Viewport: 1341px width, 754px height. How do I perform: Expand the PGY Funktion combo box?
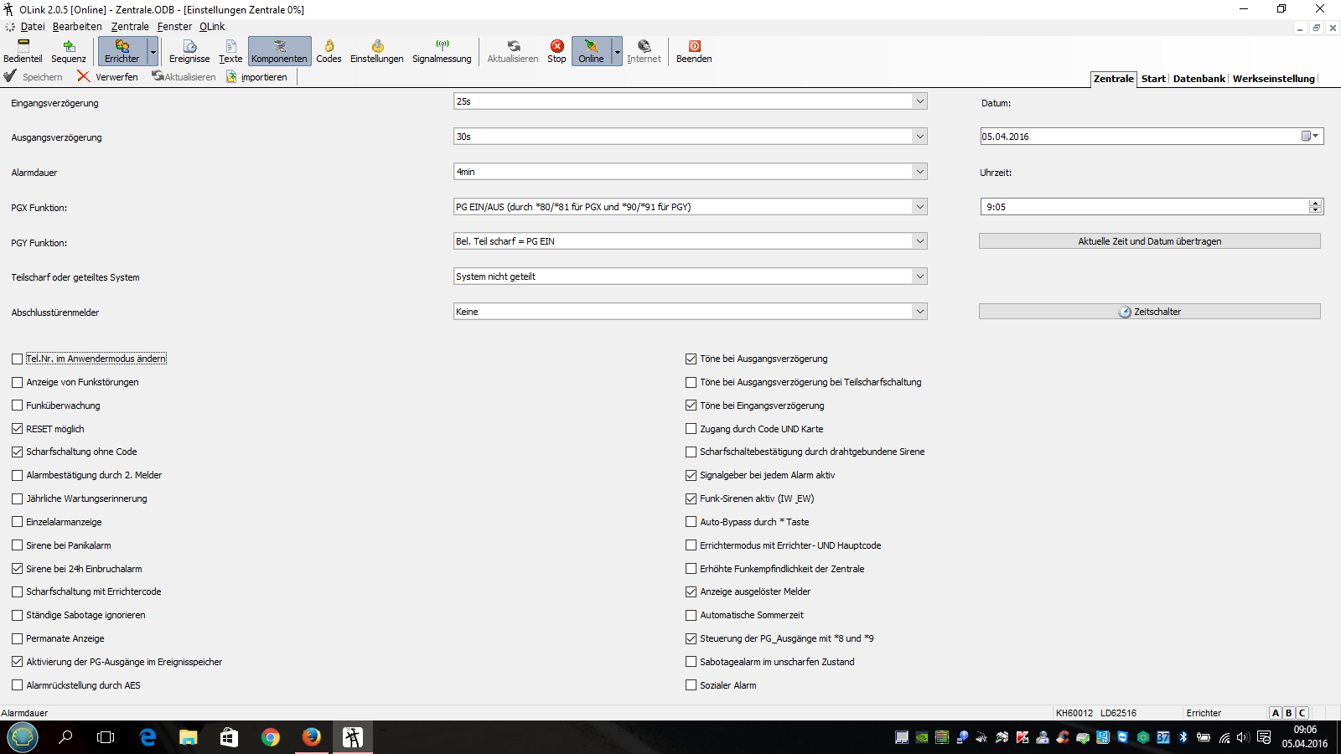(x=919, y=241)
